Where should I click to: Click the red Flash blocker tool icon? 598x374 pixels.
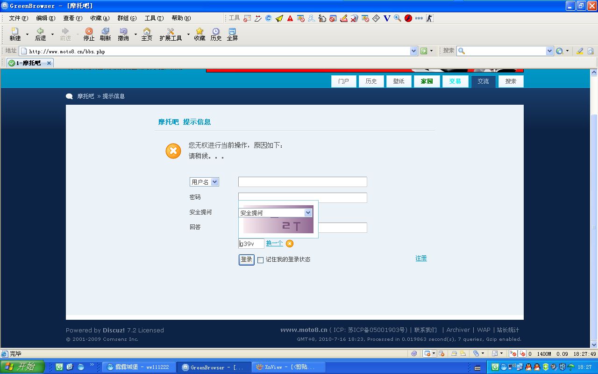(x=408, y=18)
